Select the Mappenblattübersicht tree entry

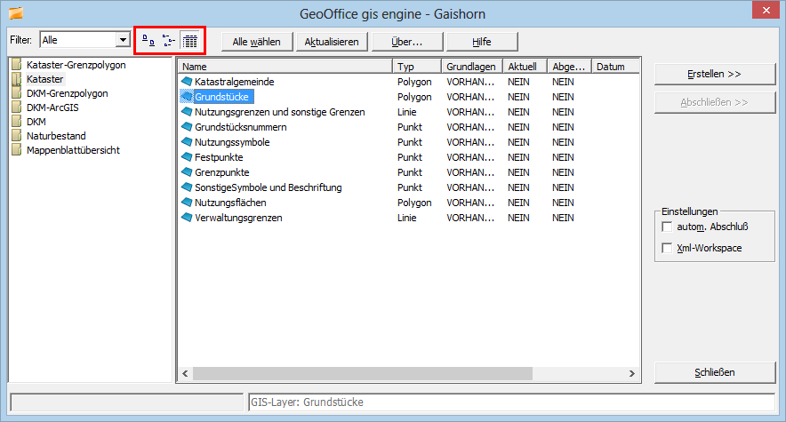click(x=73, y=149)
